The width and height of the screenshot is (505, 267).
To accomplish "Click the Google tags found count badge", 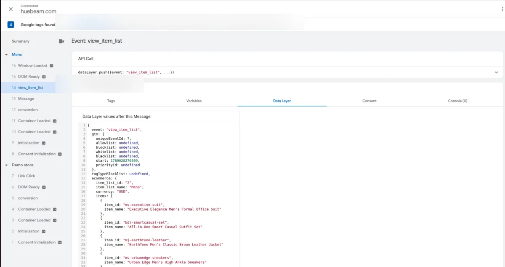I will (x=11, y=24).
